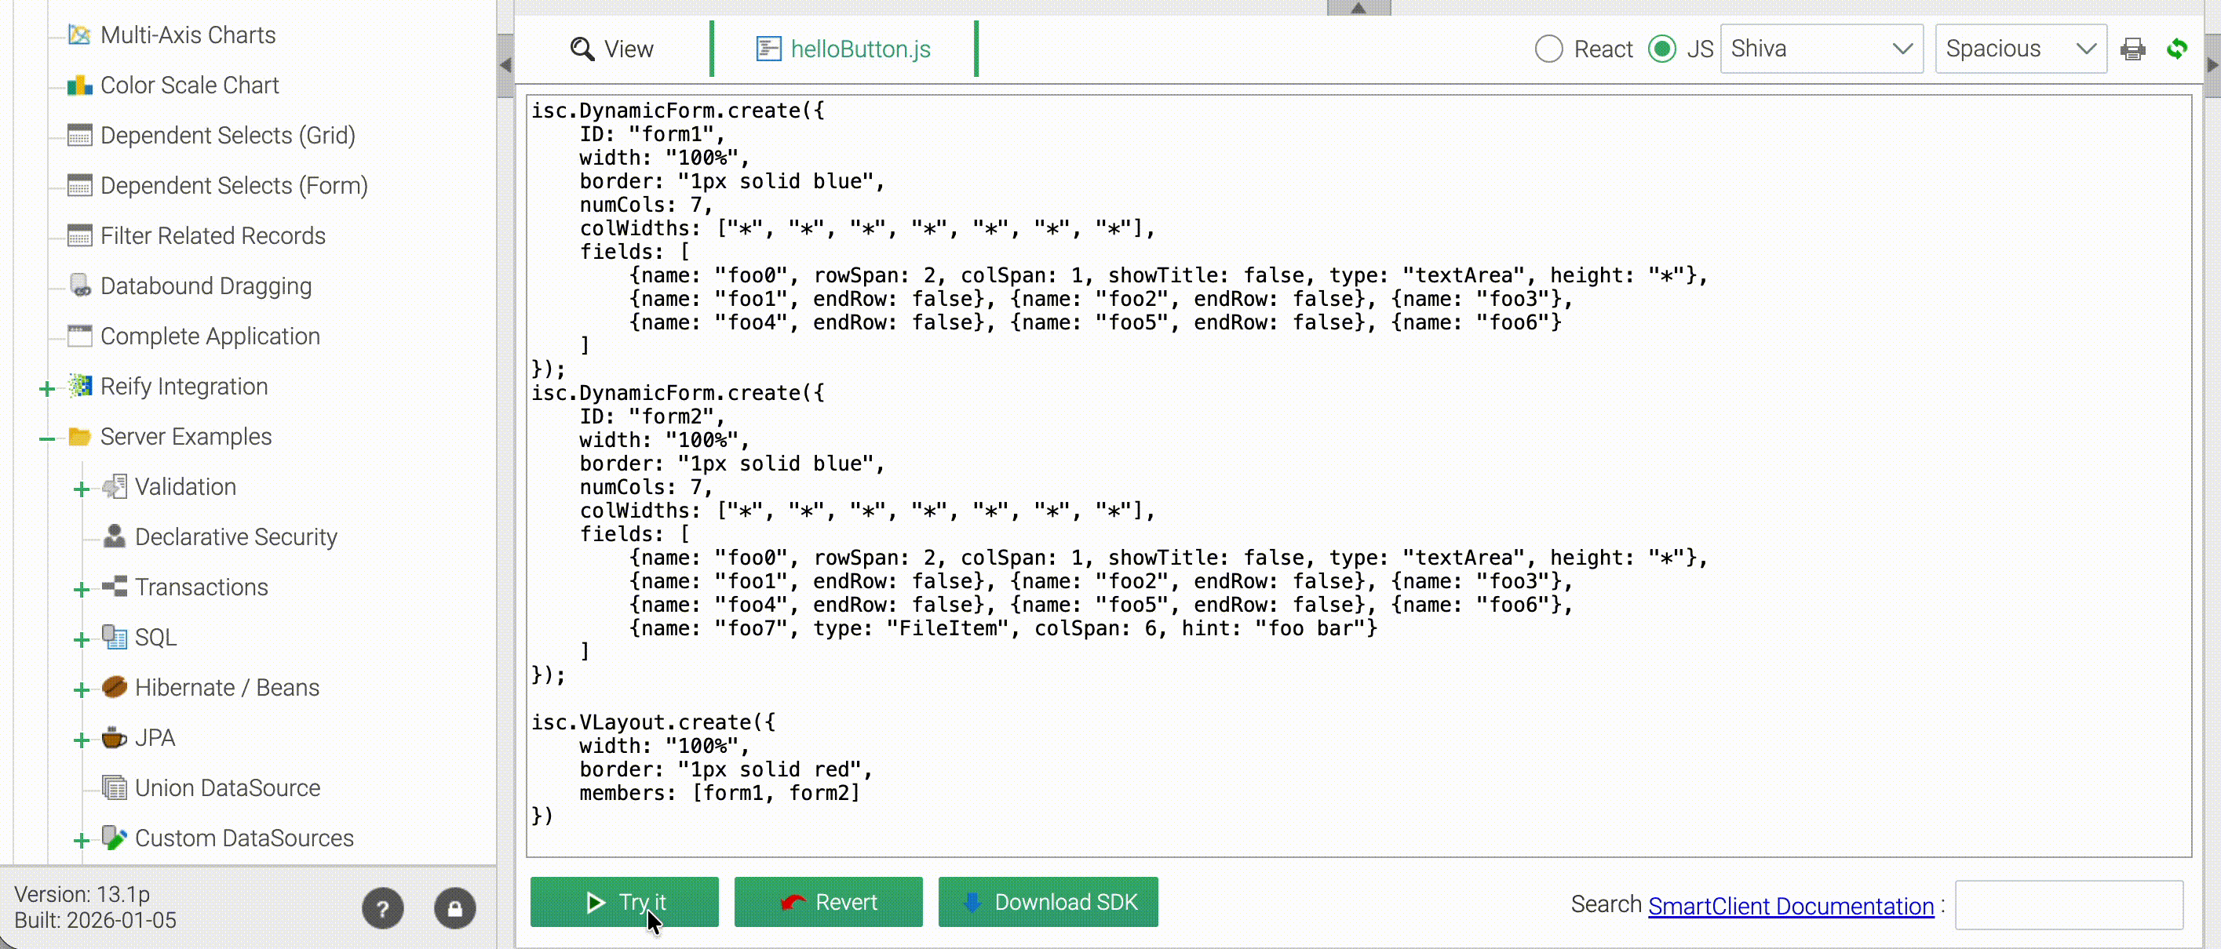This screenshot has height=949, width=2221.
Task: Click the Hibernate / Beans coffee bean icon
Action: [114, 687]
